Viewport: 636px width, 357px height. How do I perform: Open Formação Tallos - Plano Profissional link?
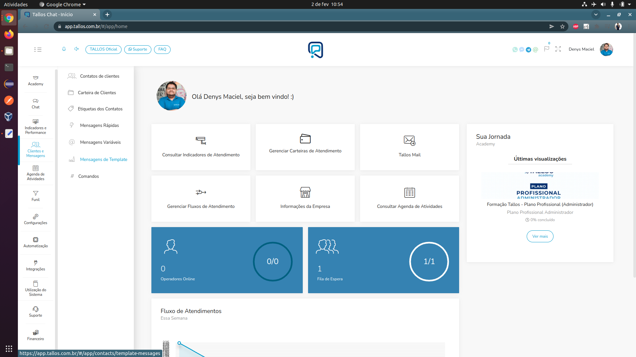(540, 204)
